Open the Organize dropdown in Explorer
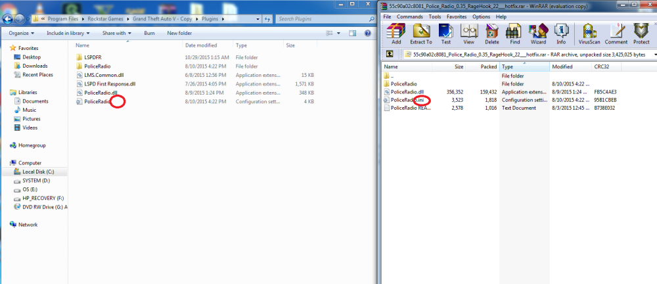This screenshot has width=657, height=284. pos(22,33)
